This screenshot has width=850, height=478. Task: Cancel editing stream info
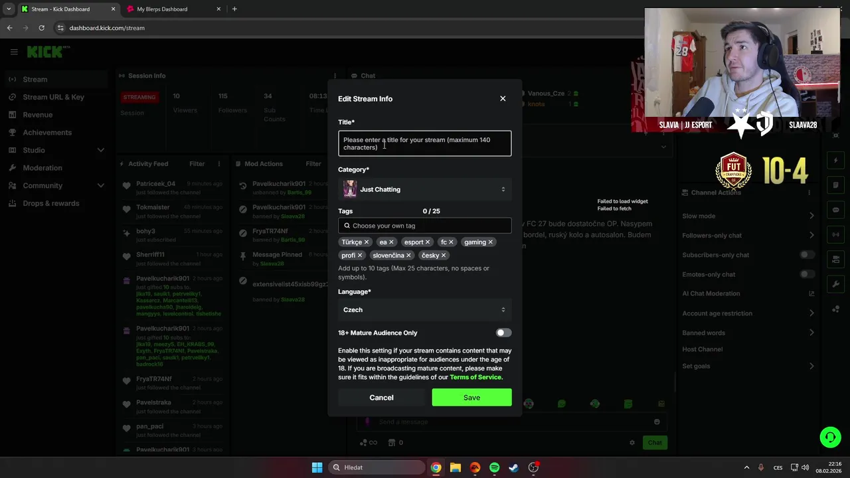pos(381,398)
